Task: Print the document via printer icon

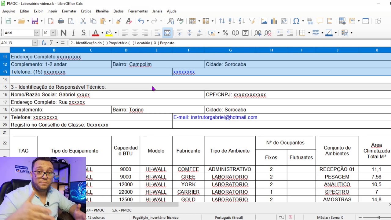Action: pos(61,21)
